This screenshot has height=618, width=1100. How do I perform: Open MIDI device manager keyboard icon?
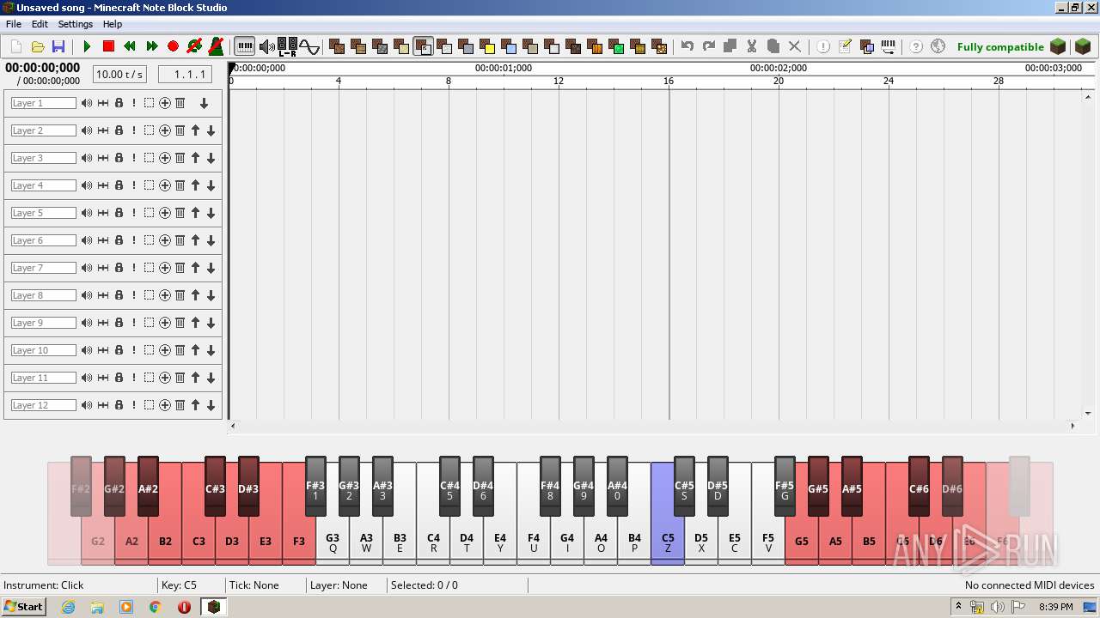[888, 46]
